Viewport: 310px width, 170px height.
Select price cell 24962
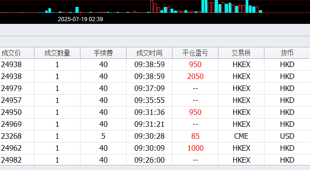[11, 148]
